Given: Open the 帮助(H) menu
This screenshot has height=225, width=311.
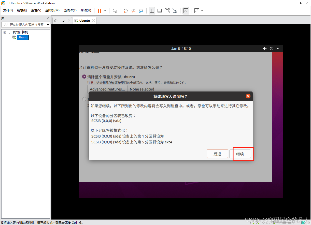Looking at the screenshot, I should pos(86,10).
